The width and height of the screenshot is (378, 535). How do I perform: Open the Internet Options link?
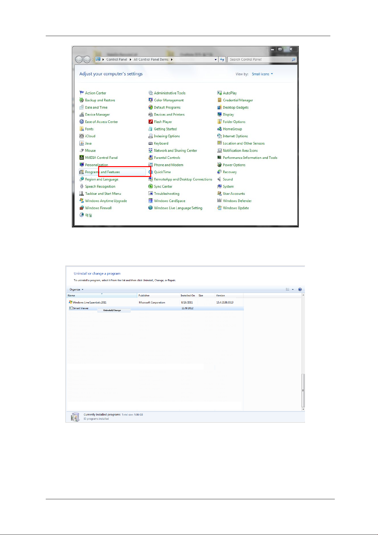click(x=235, y=136)
